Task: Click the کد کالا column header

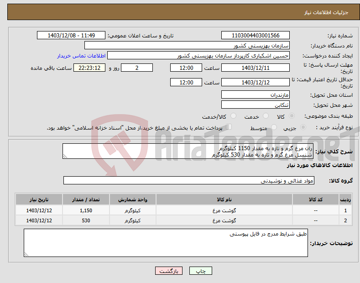Action: click(316, 199)
